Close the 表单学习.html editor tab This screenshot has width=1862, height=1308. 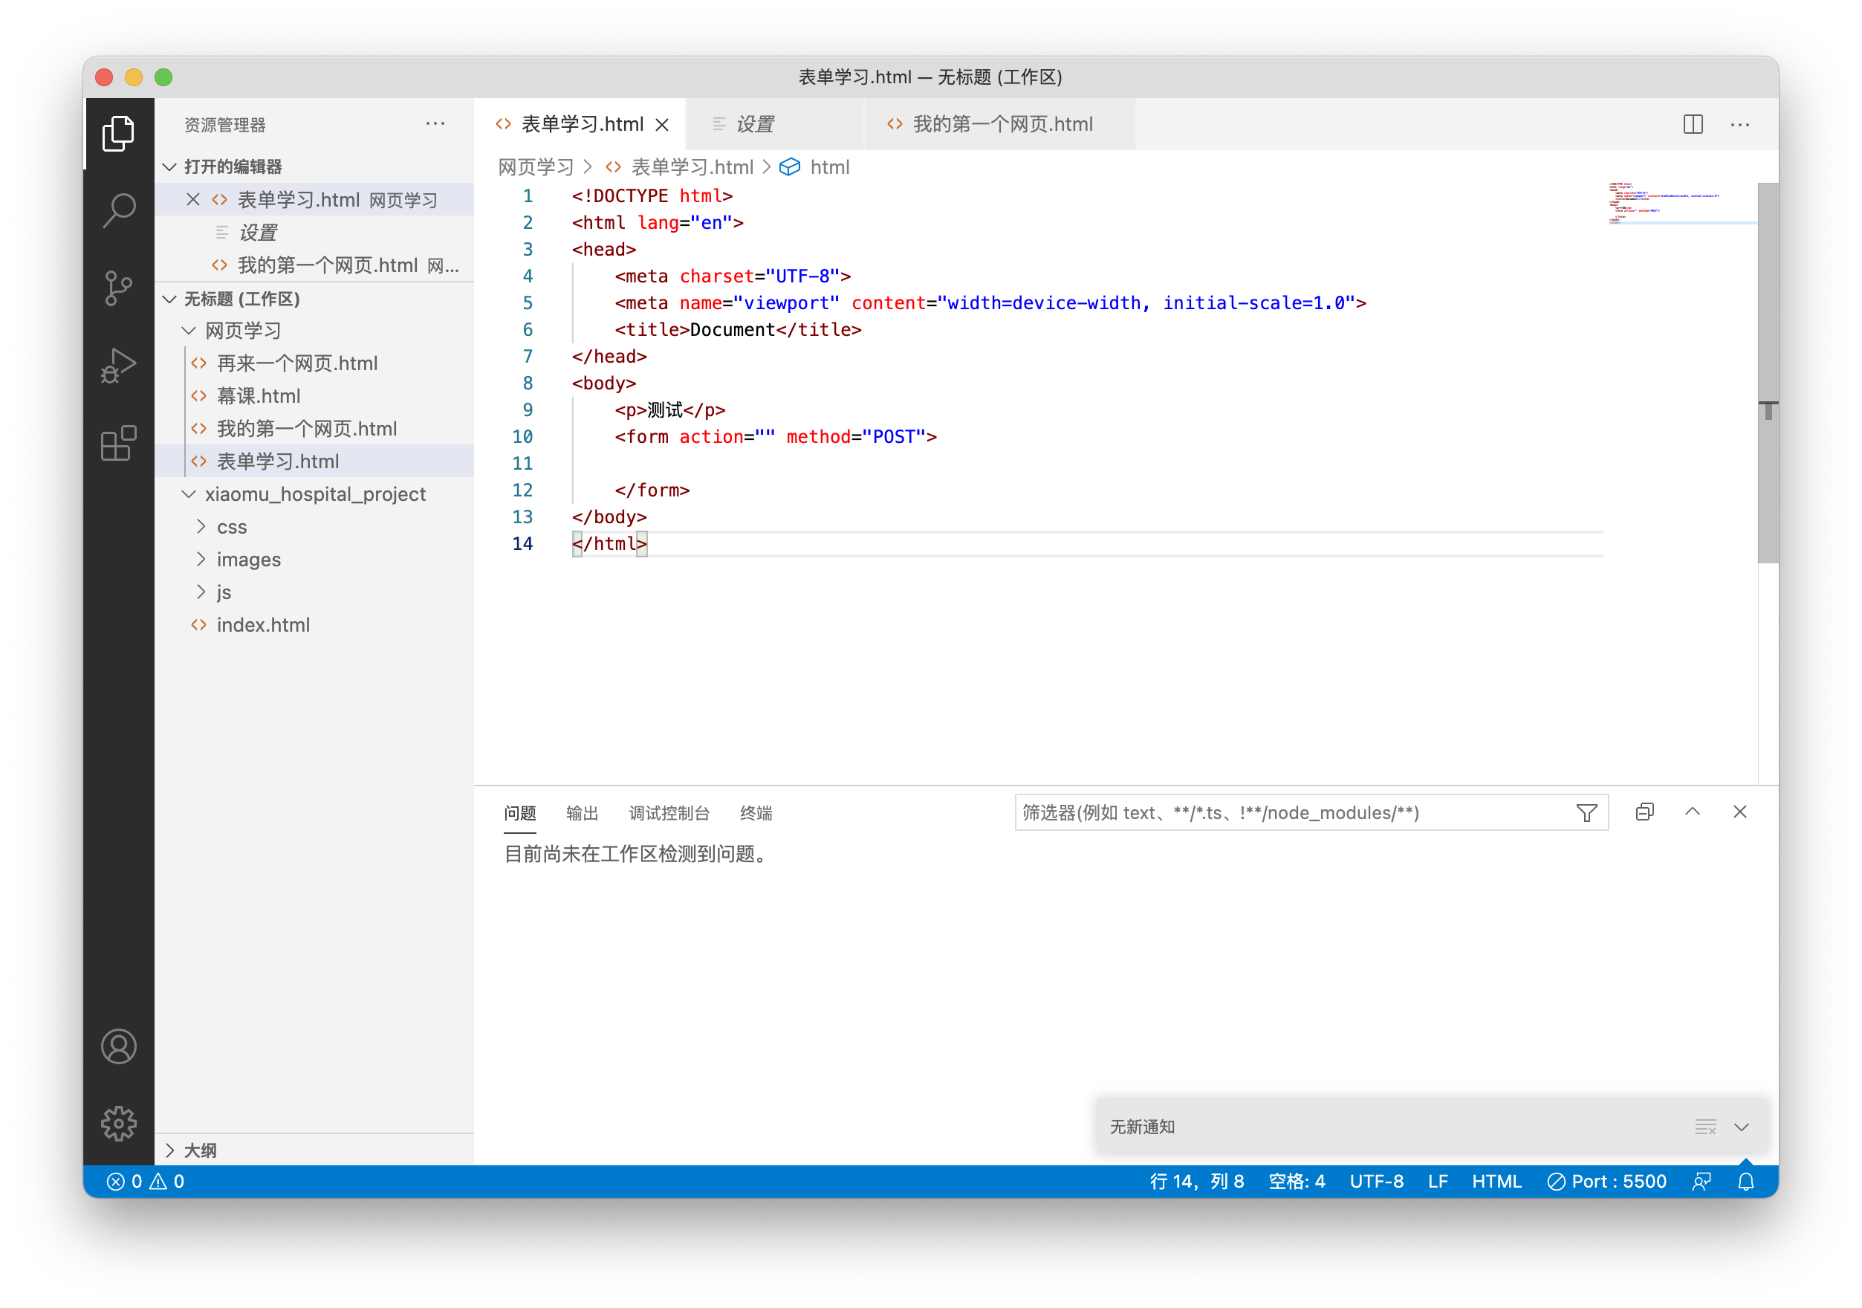pyautogui.click(x=663, y=124)
